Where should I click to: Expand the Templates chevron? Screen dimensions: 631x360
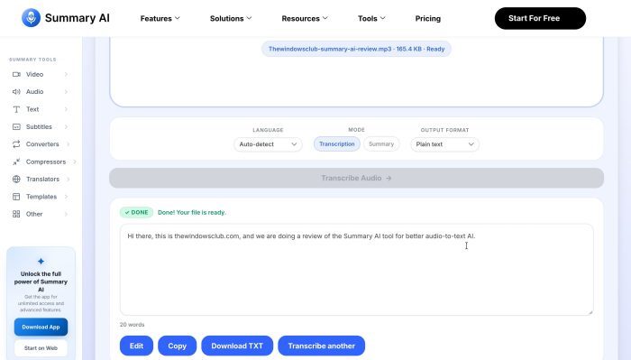coord(67,197)
